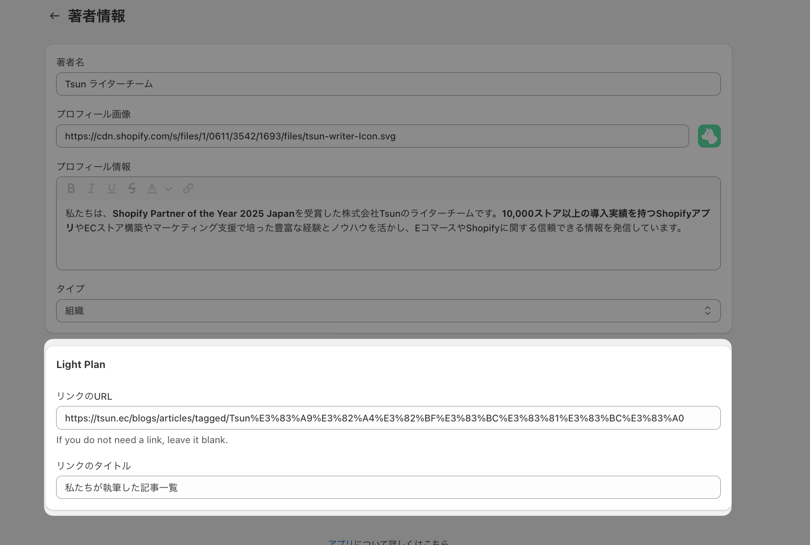The width and height of the screenshot is (810, 545).
Task: Select the タイプ label
Action: 70,289
